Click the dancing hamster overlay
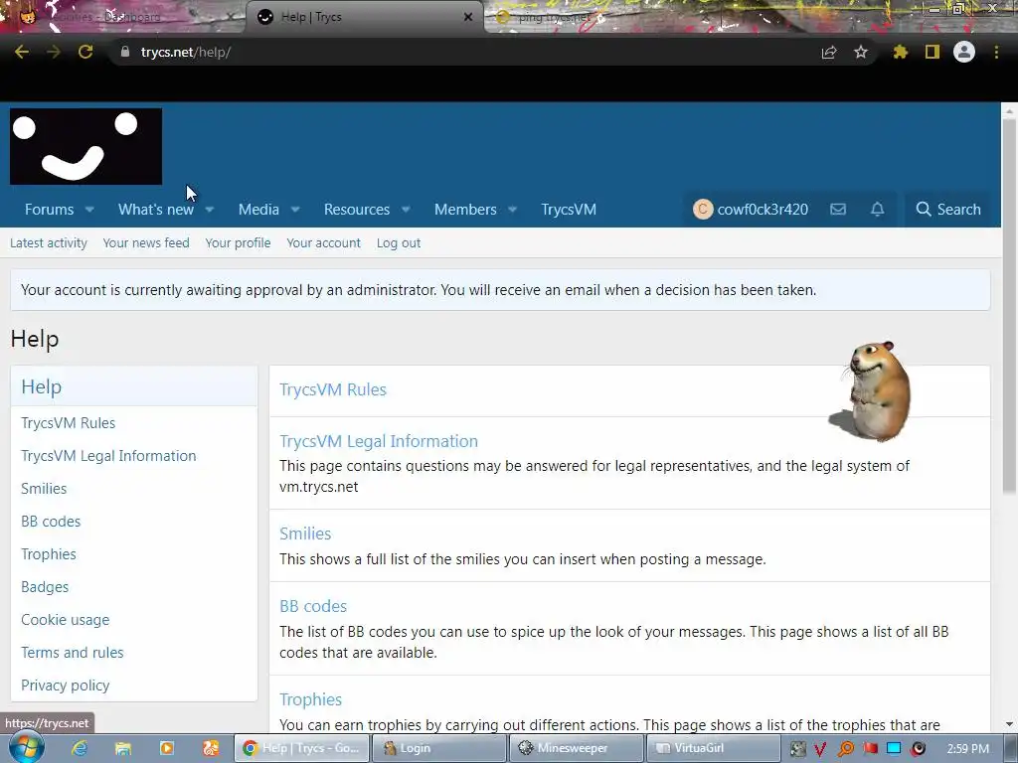Image resolution: width=1018 pixels, height=763 pixels. [x=873, y=391]
